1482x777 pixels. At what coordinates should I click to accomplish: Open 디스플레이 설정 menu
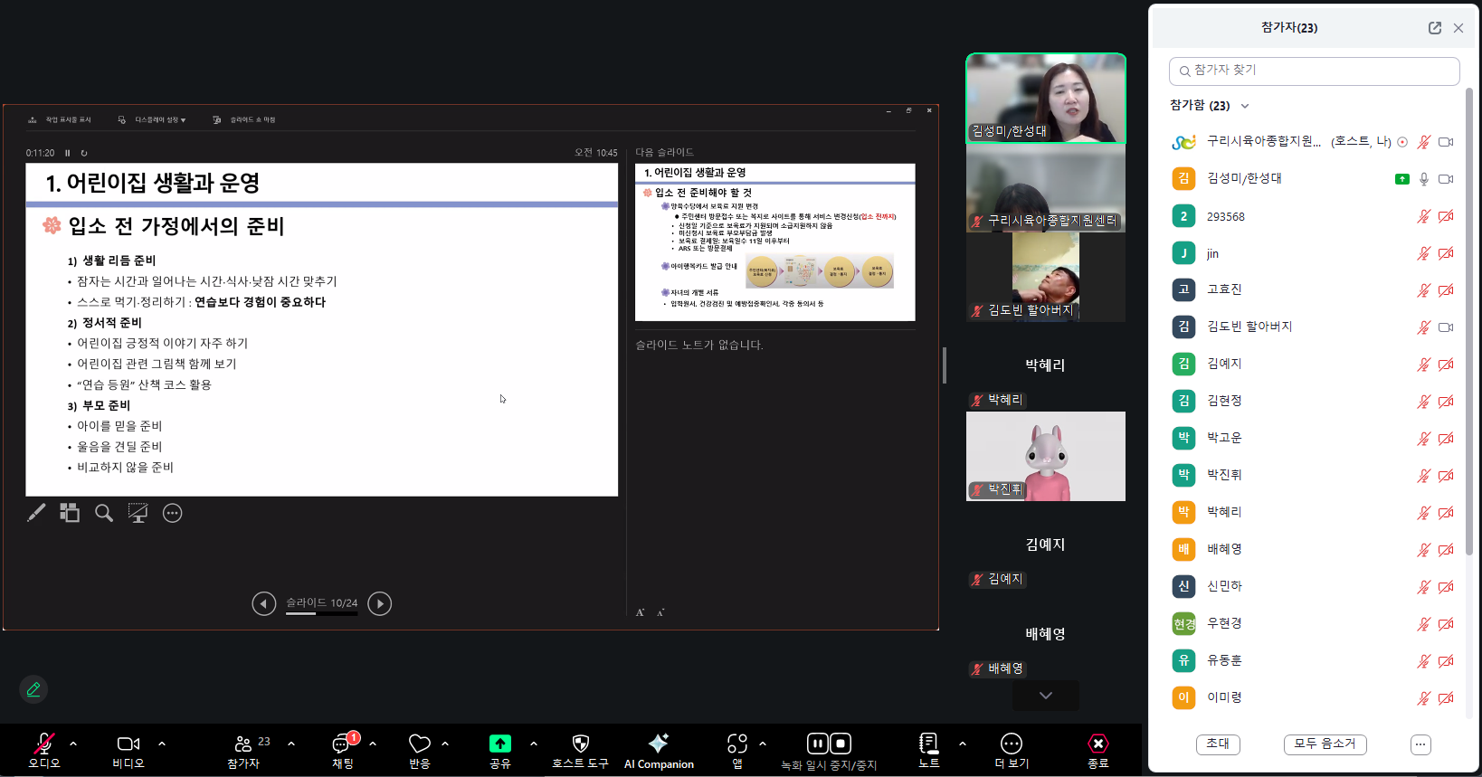[153, 119]
